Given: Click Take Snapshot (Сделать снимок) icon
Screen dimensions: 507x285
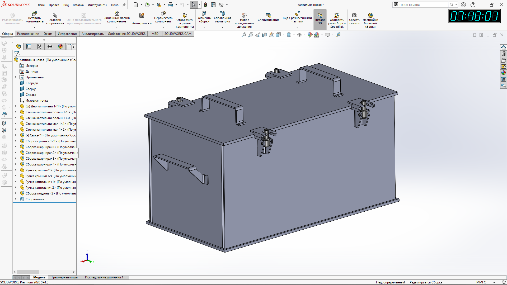Looking at the screenshot, I should (355, 15).
